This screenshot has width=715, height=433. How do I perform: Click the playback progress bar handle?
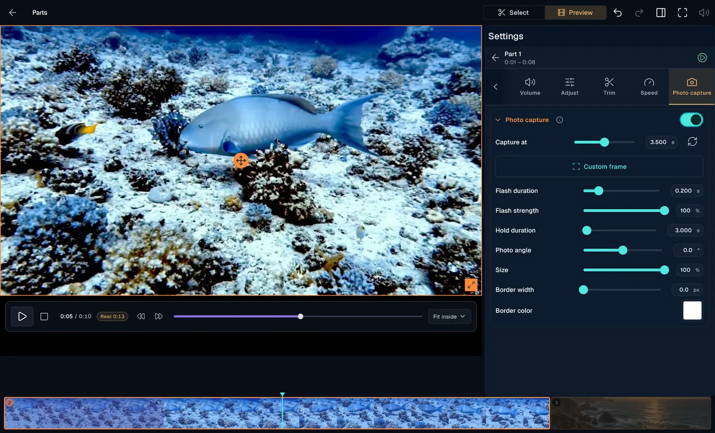(300, 316)
